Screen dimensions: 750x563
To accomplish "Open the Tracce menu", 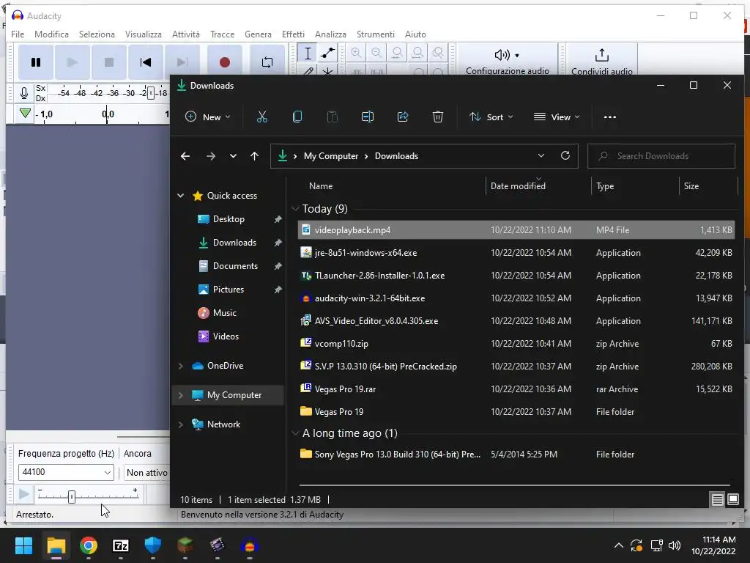I will click(223, 34).
